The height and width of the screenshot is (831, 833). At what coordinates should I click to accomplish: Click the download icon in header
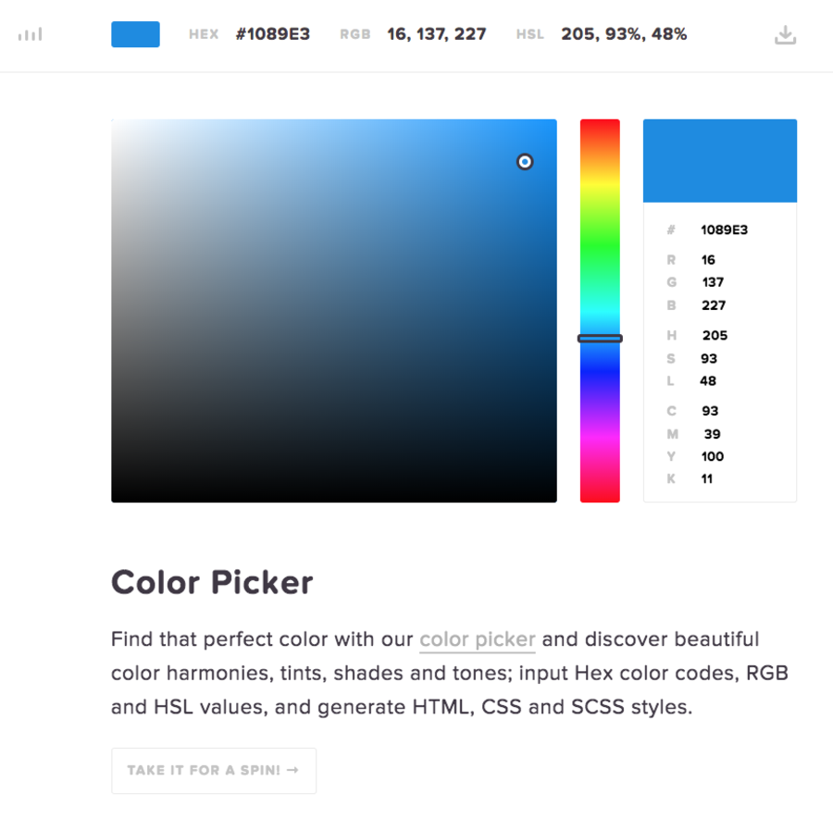tap(785, 35)
